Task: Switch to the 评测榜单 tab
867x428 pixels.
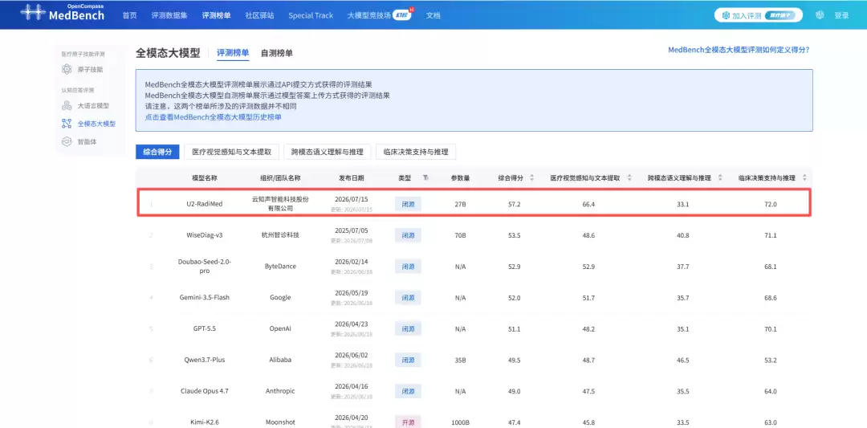Action: pyautogui.click(x=233, y=53)
